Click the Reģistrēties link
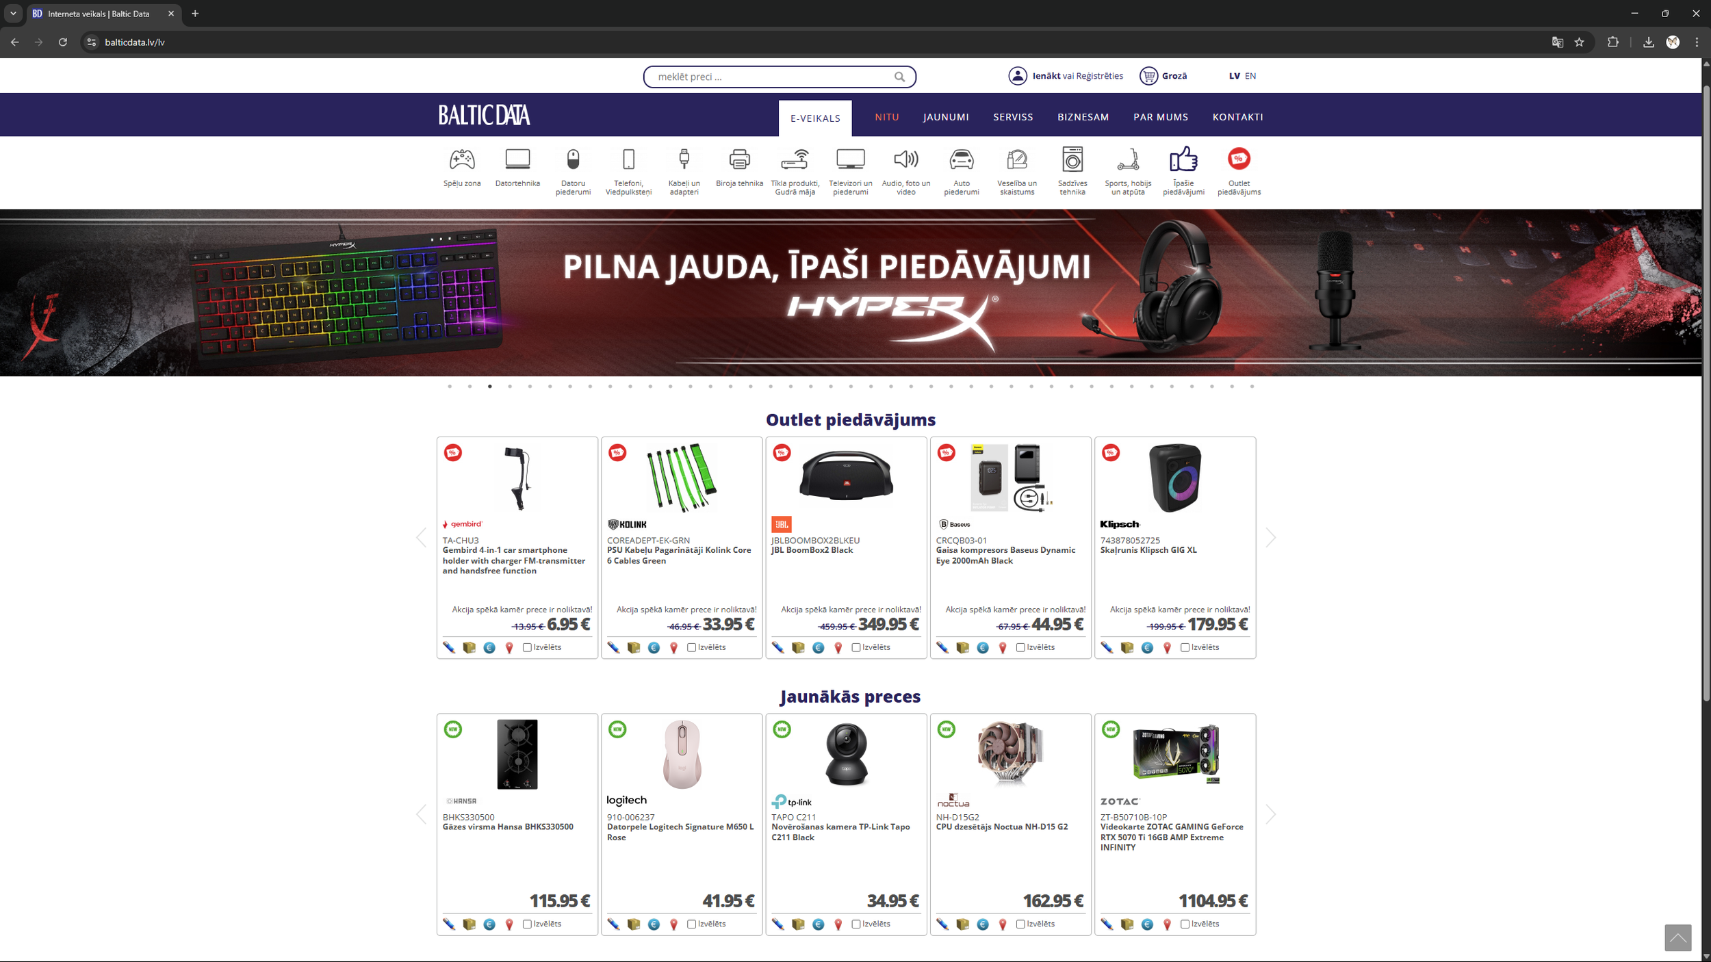1711x962 pixels. [x=1100, y=76]
